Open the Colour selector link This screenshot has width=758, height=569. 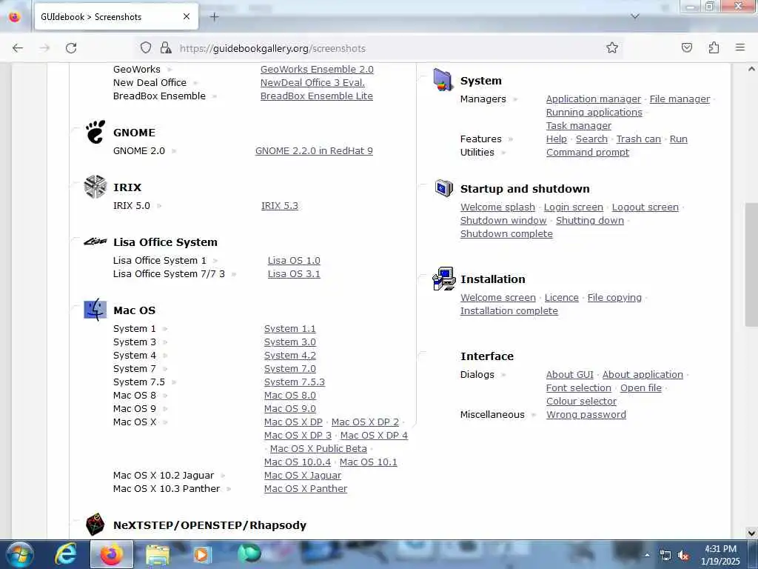(x=581, y=401)
